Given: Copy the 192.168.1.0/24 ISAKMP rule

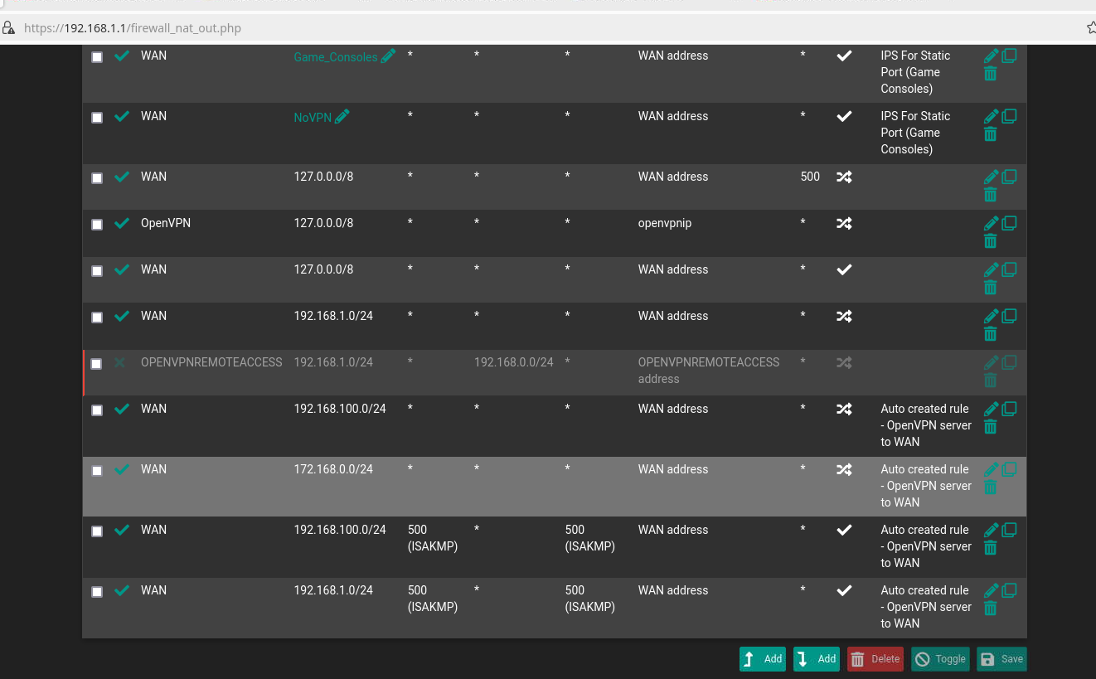Looking at the screenshot, I should tap(1009, 591).
